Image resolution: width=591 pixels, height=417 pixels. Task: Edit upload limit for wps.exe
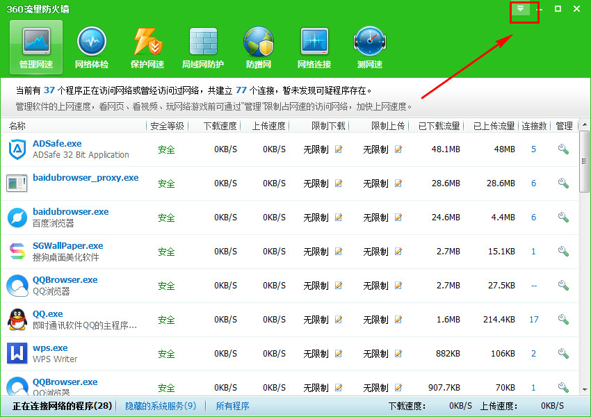(398, 353)
